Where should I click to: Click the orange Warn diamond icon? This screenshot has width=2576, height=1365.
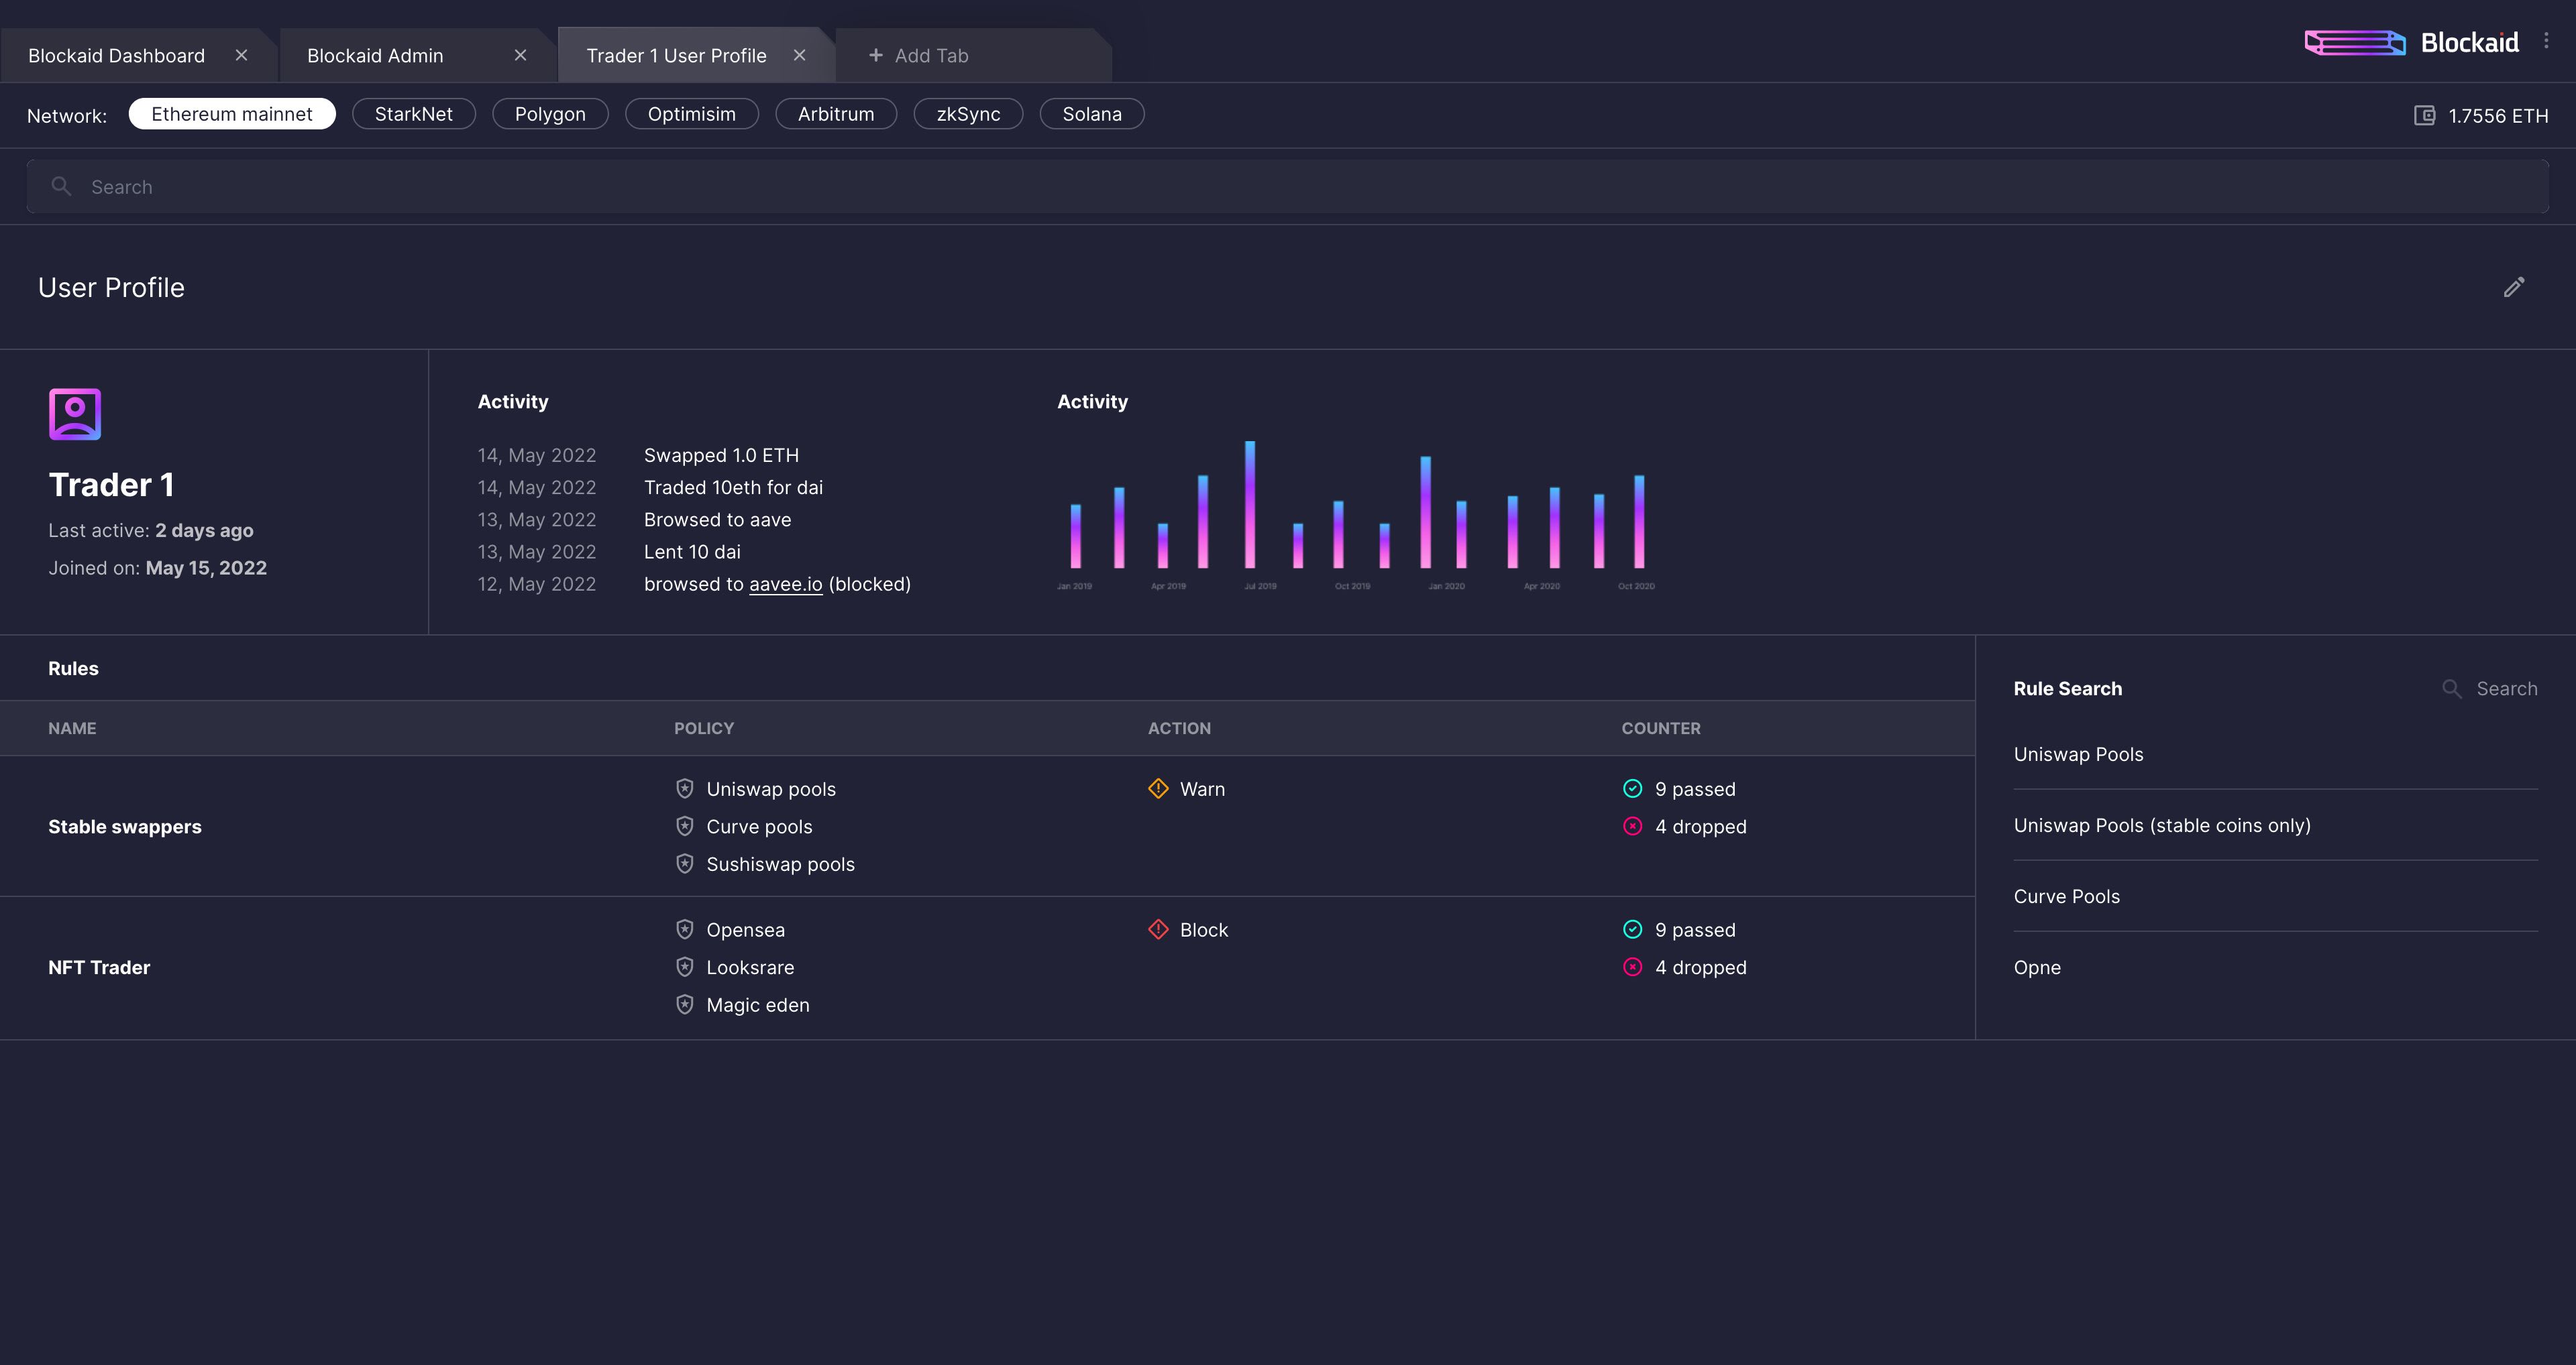pyautogui.click(x=1158, y=788)
